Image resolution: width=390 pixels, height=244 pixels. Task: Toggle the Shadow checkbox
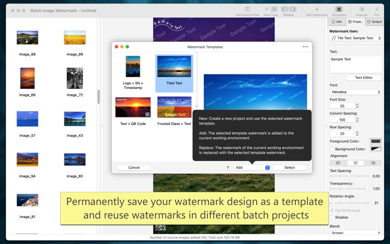pyautogui.click(x=332, y=217)
